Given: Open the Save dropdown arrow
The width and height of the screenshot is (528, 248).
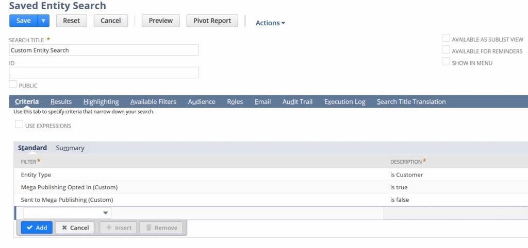Looking at the screenshot, I should coord(43,21).
